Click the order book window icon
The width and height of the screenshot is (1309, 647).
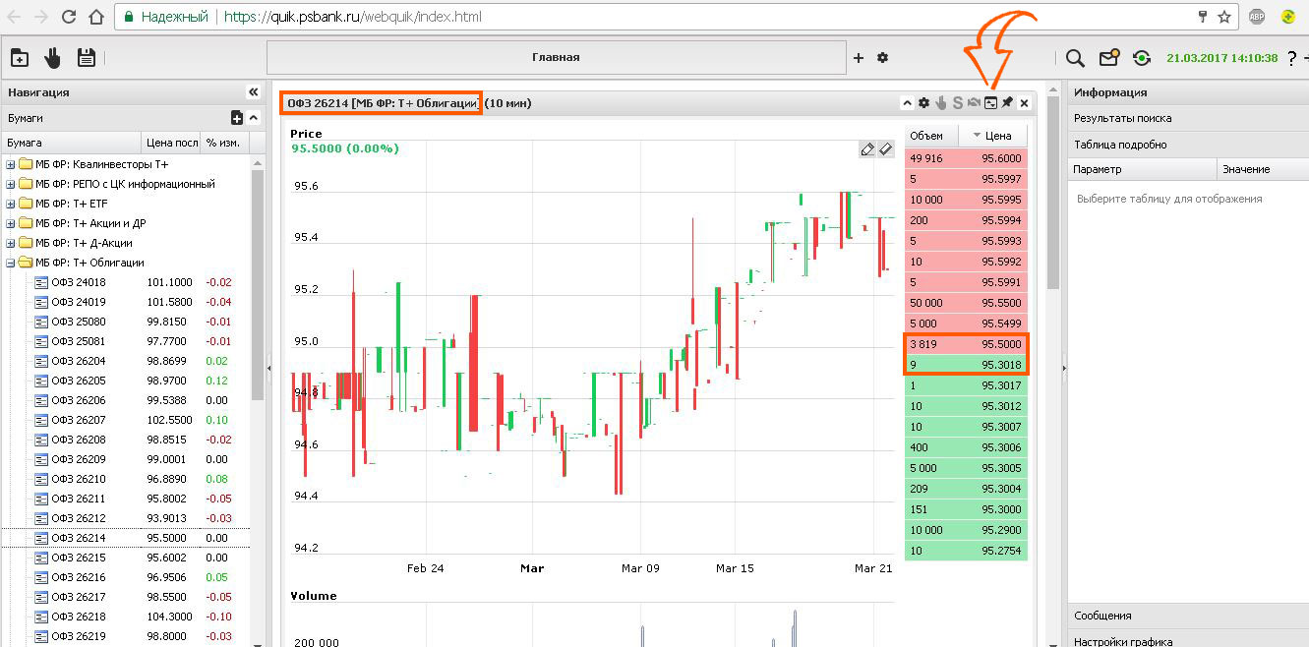coord(990,103)
